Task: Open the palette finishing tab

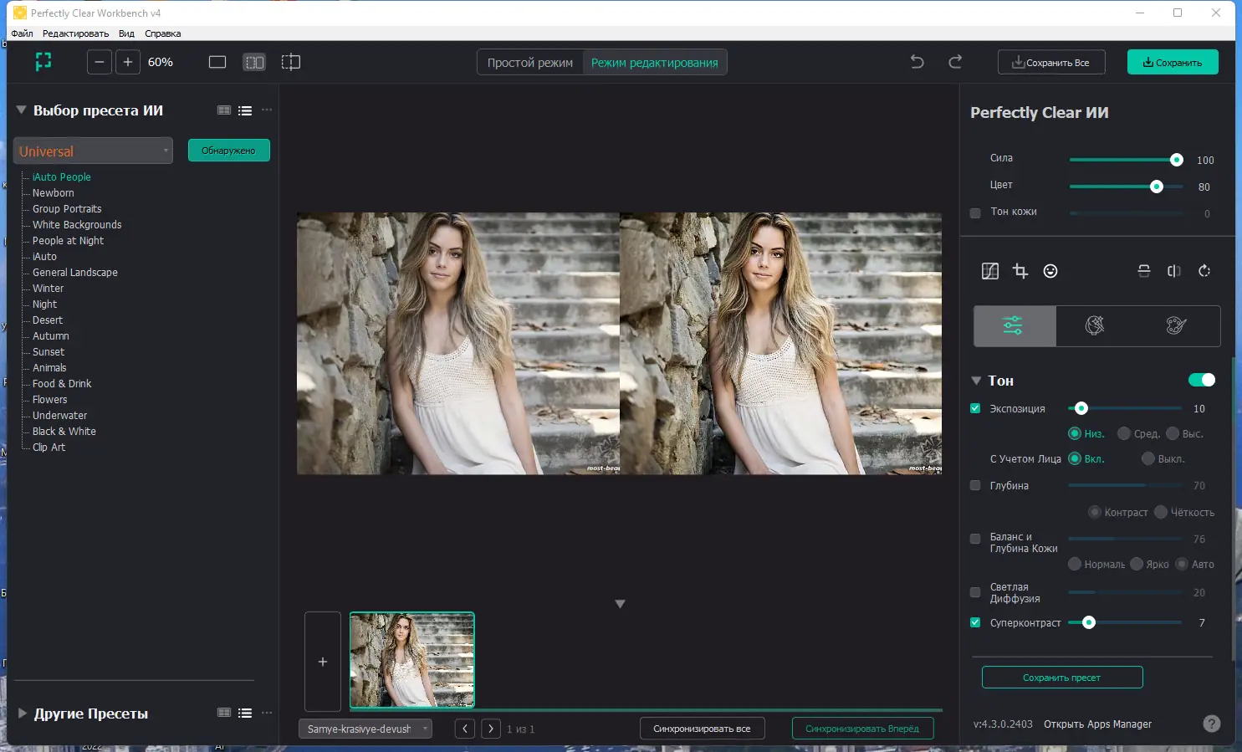Action: click(1177, 325)
